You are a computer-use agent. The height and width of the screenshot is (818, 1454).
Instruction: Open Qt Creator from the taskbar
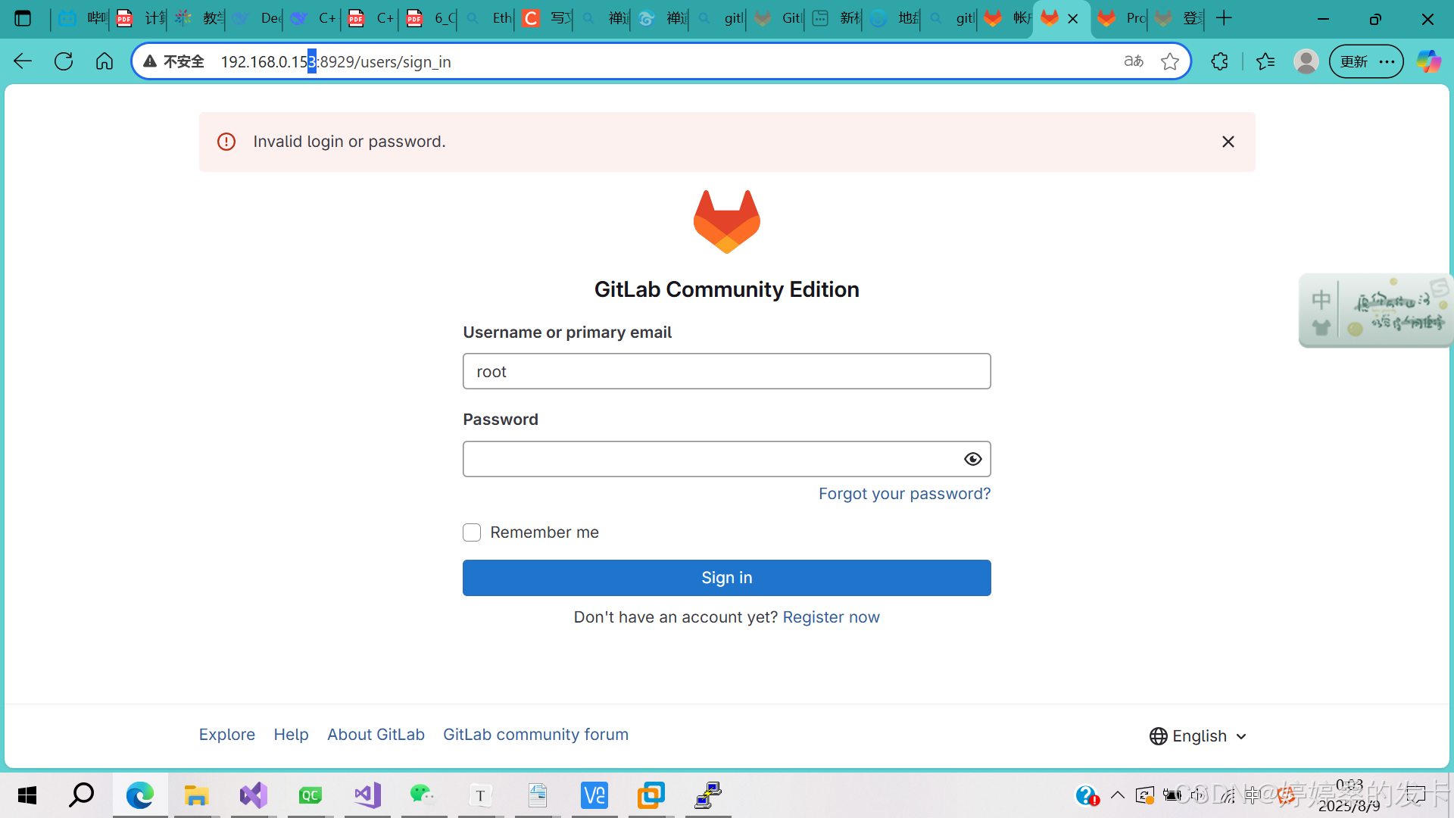(310, 795)
